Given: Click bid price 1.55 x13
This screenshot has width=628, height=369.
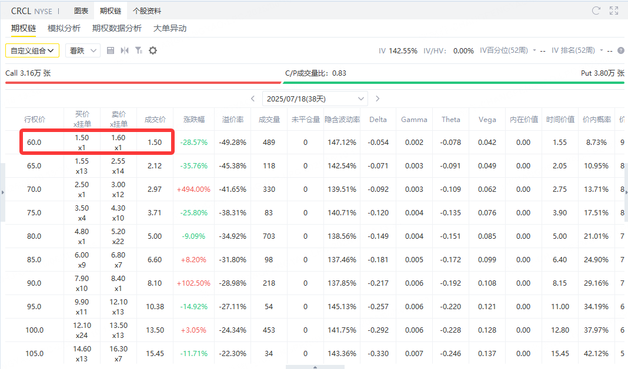Looking at the screenshot, I should click(x=82, y=166).
